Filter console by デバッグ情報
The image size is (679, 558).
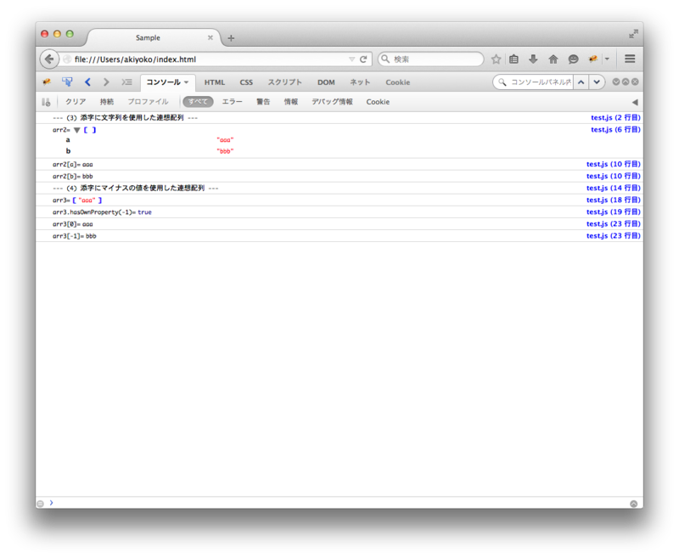pos(332,102)
